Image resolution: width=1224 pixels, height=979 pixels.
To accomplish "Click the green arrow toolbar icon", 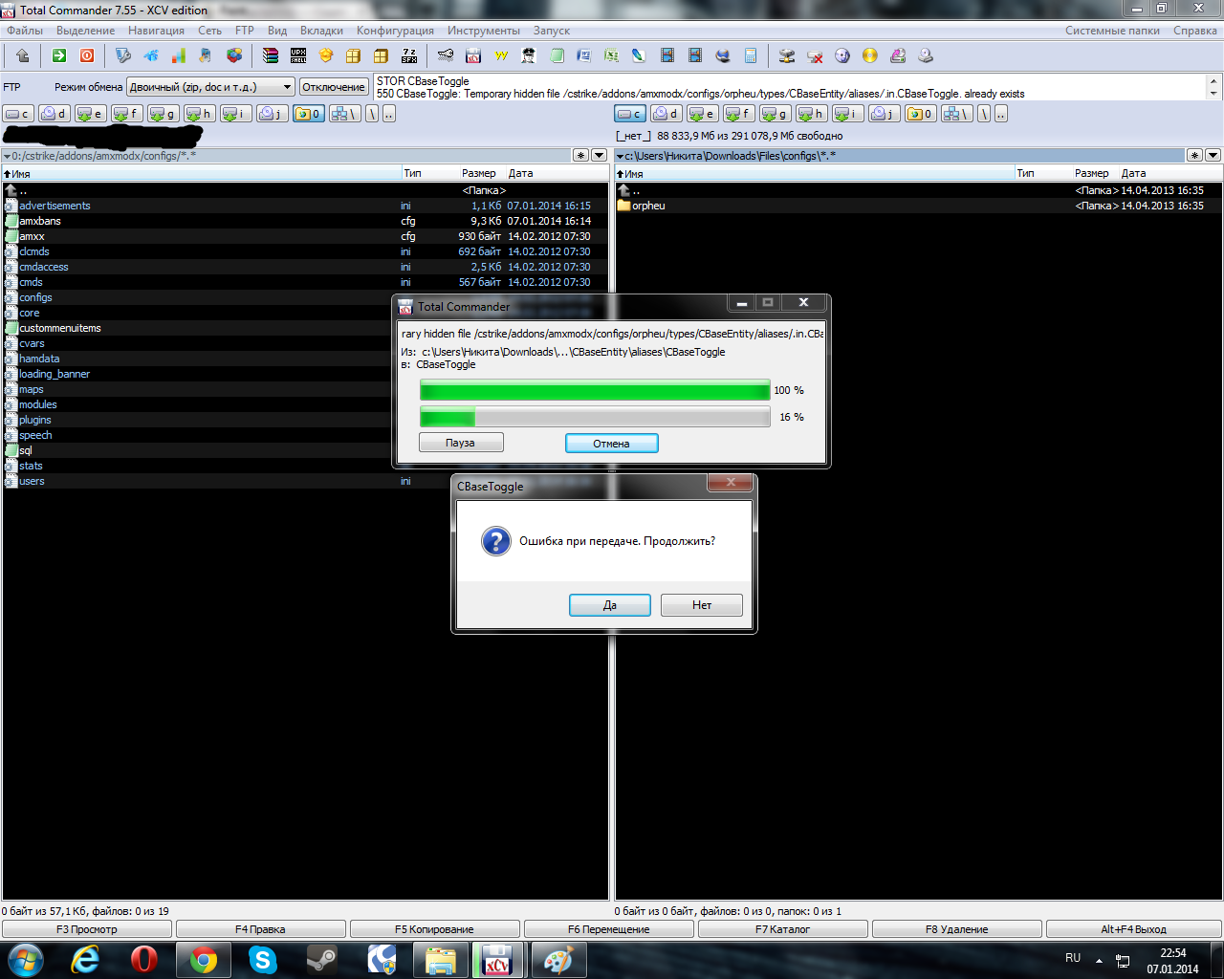I will (x=59, y=55).
